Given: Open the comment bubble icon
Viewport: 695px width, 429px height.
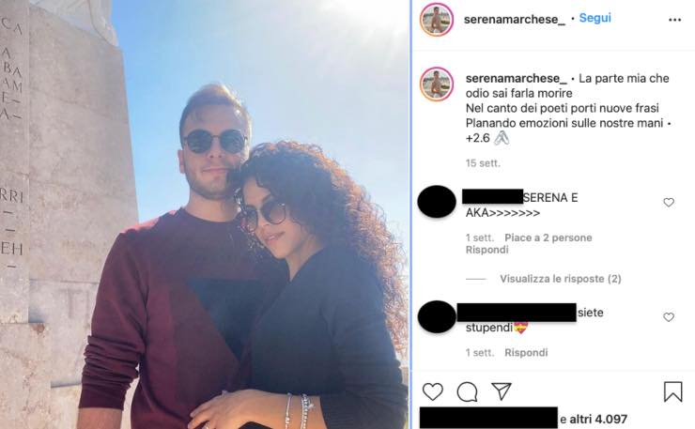Looking at the screenshot, I should click(x=467, y=391).
